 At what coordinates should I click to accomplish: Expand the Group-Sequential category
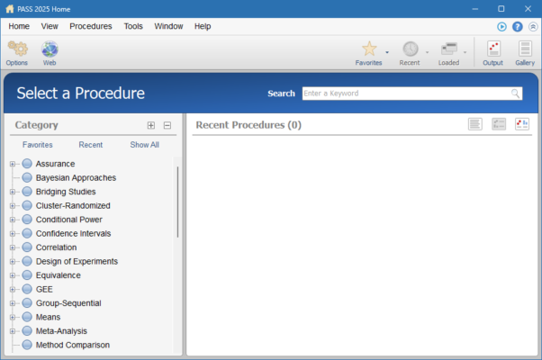[13, 303]
